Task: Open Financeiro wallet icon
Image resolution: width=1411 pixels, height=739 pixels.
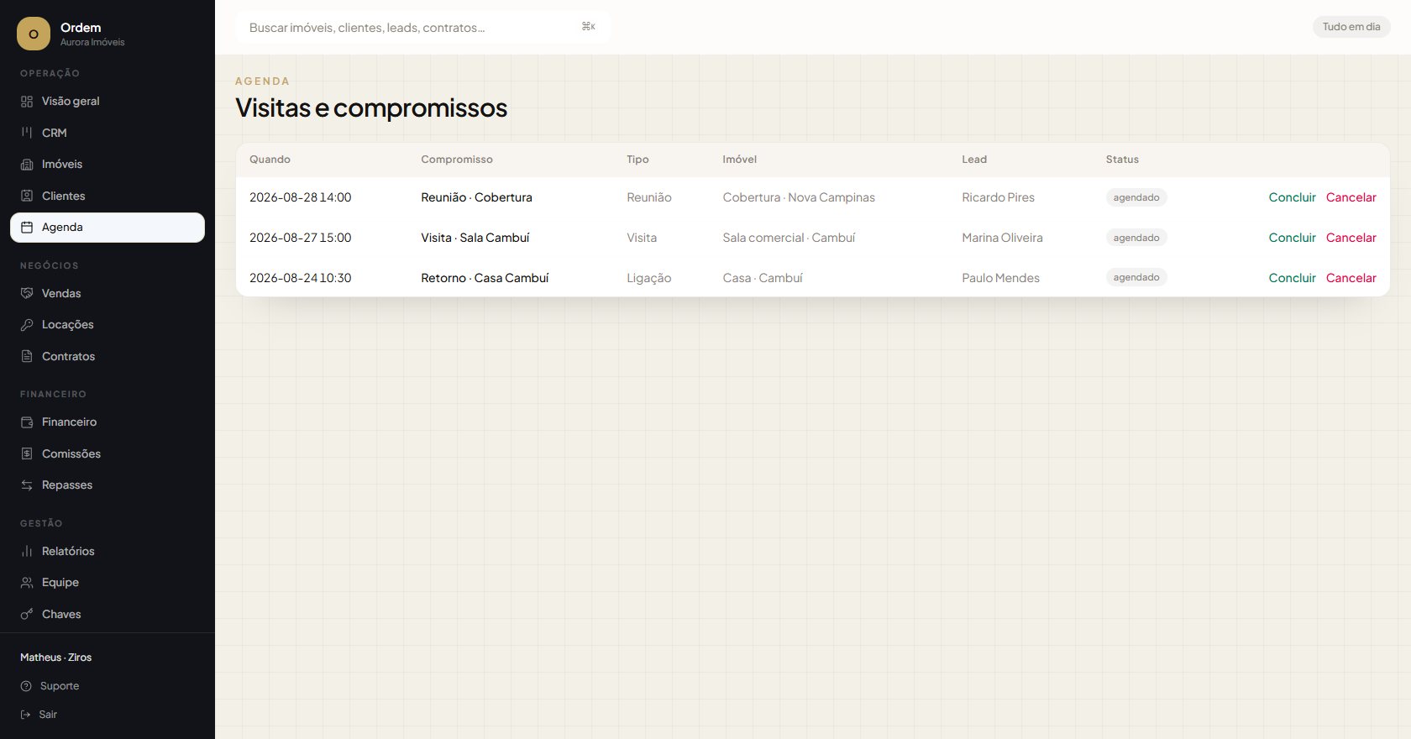Action: pos(27,422)
